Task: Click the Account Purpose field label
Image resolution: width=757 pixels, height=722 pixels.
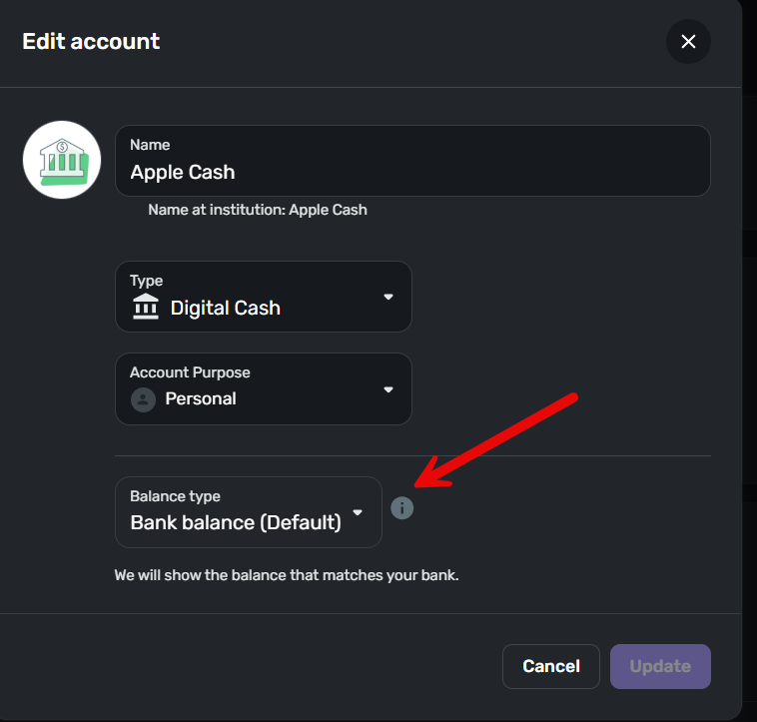Action: pos(190,372)
